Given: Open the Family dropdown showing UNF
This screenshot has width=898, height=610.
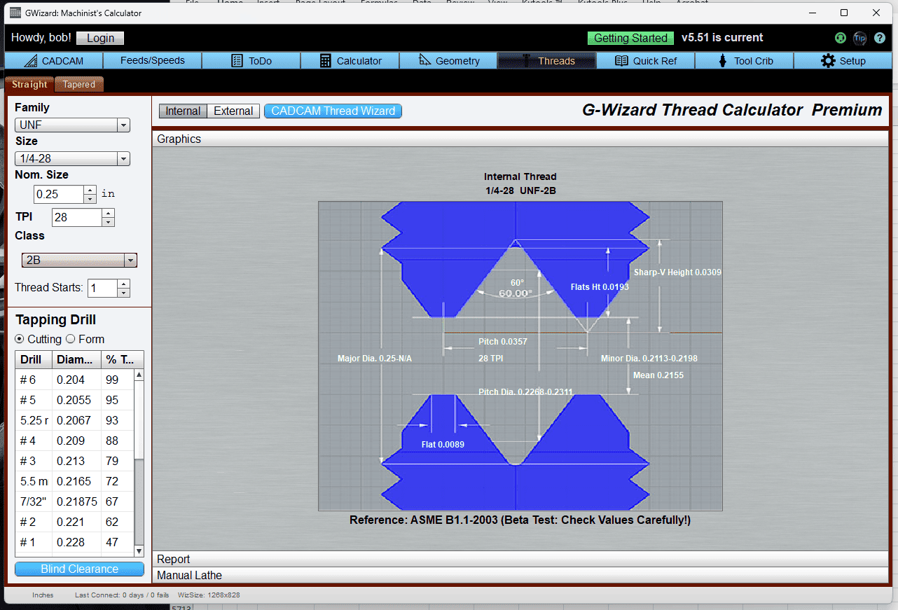Looking at the screenshot, I should (x=124, y=124).
